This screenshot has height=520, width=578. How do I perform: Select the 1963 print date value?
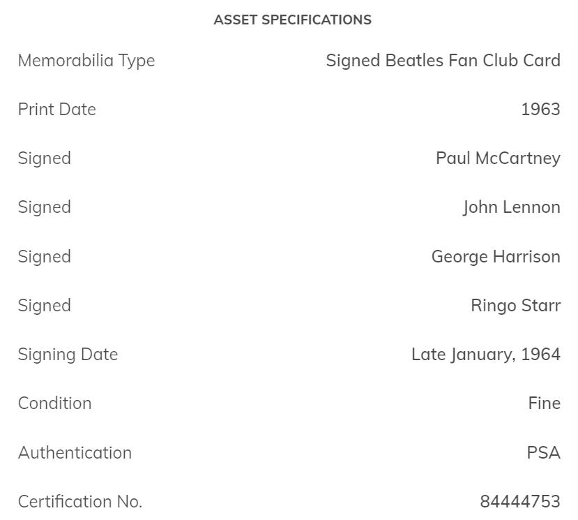540,110
